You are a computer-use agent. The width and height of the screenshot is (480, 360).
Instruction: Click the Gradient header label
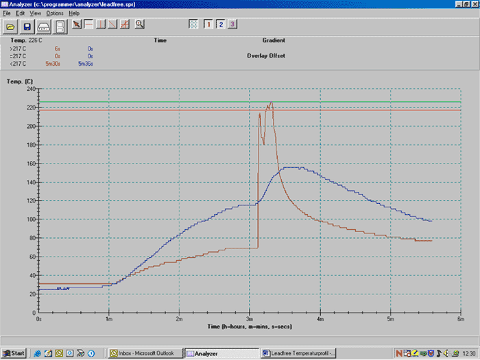tap(274, 40)
